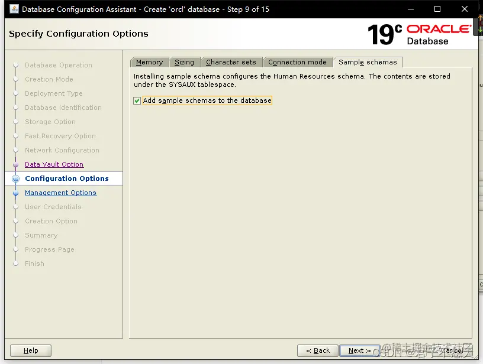Select the Character sets tab
Viewport: 483px width, 364px height.
(x=231, y=62)
